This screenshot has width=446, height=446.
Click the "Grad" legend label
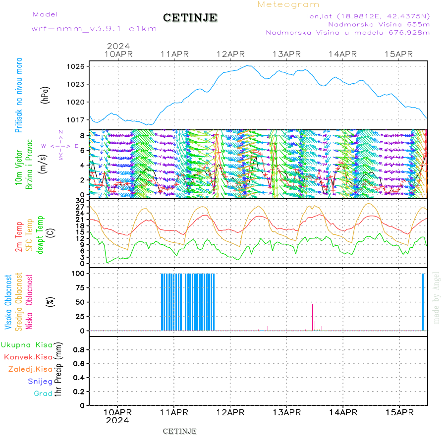pyautogui.click(x=43, y=393)
